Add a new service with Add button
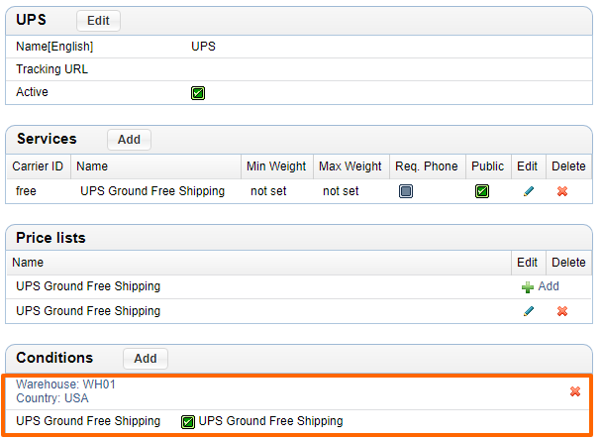This screenshot has width=602, height=439. pyautogui.click(x=129, y=140)
